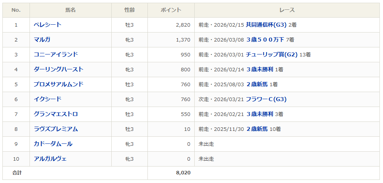
Task: Click グランマエストロ in the list
Action: pos(56,114)
